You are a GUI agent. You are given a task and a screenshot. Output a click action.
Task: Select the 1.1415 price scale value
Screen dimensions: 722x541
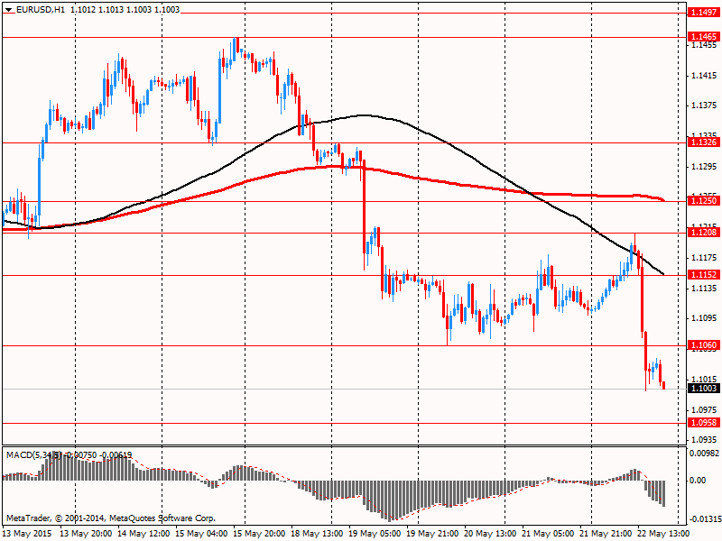coord(705,76)
